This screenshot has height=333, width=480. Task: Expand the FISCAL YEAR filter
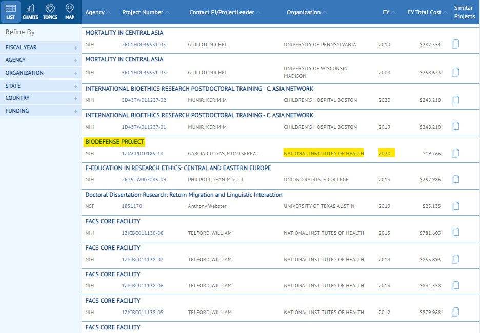tap(41, 48)
